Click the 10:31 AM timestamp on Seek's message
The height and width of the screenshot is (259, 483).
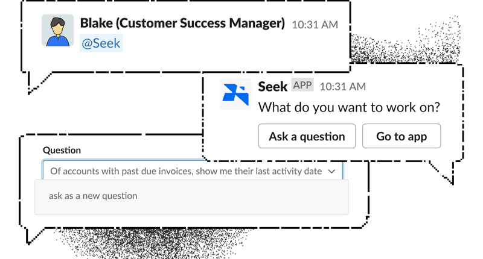click(342, 87)
